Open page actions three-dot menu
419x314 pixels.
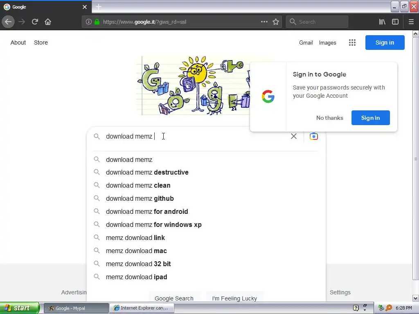(264, 22)
